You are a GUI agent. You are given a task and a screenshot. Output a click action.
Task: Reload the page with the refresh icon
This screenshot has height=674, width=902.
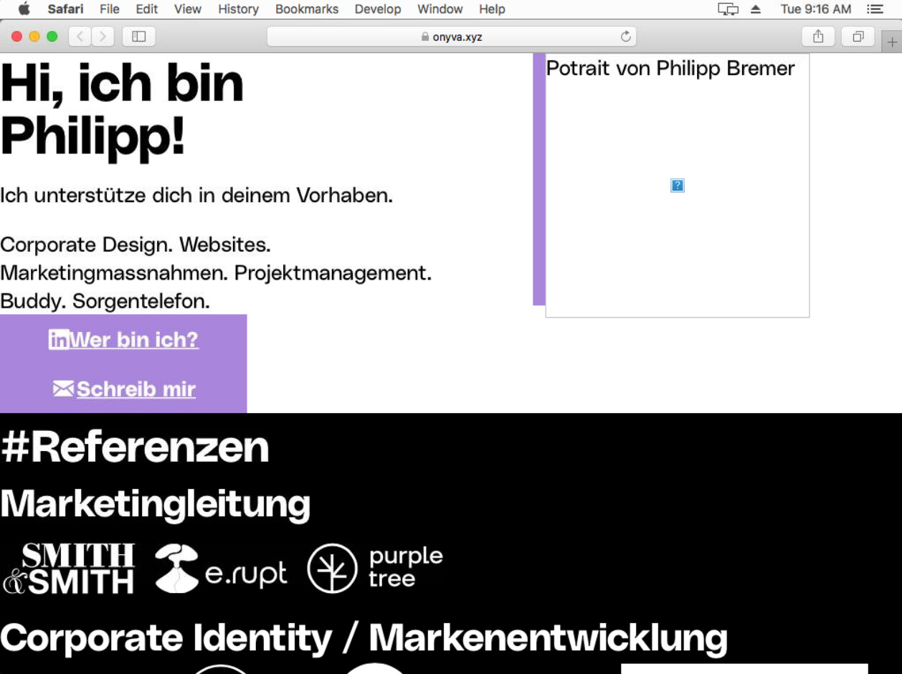tap(625, 37)
